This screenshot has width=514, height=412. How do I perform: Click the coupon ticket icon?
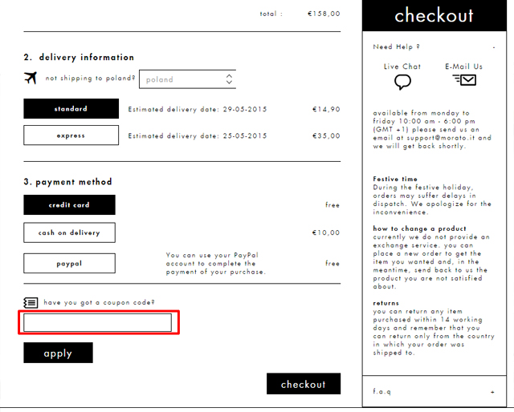click(x=31, y=302)
